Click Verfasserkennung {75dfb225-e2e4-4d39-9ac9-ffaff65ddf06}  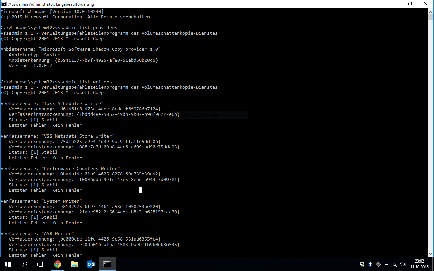pyautogui.click(x=85, y=141)
